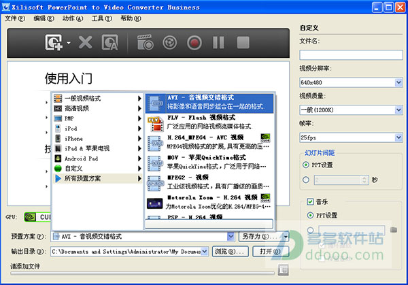Open the 预置方案 AVI profile dropdown

pos(231,236)
